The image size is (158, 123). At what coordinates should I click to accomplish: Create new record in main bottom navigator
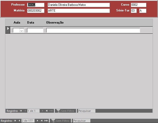coord(46,120)
